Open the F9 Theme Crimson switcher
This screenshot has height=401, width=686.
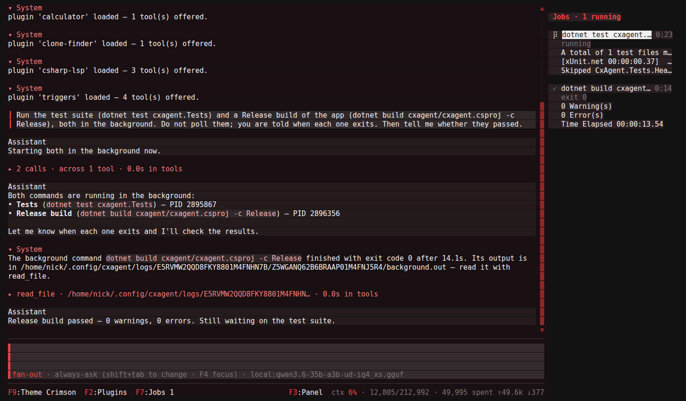(42, 393)
